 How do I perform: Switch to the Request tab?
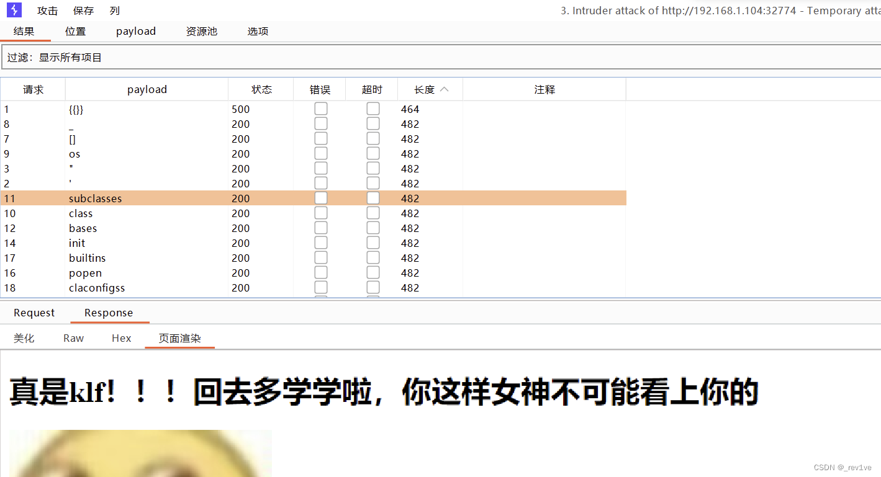tap(34, 313)
